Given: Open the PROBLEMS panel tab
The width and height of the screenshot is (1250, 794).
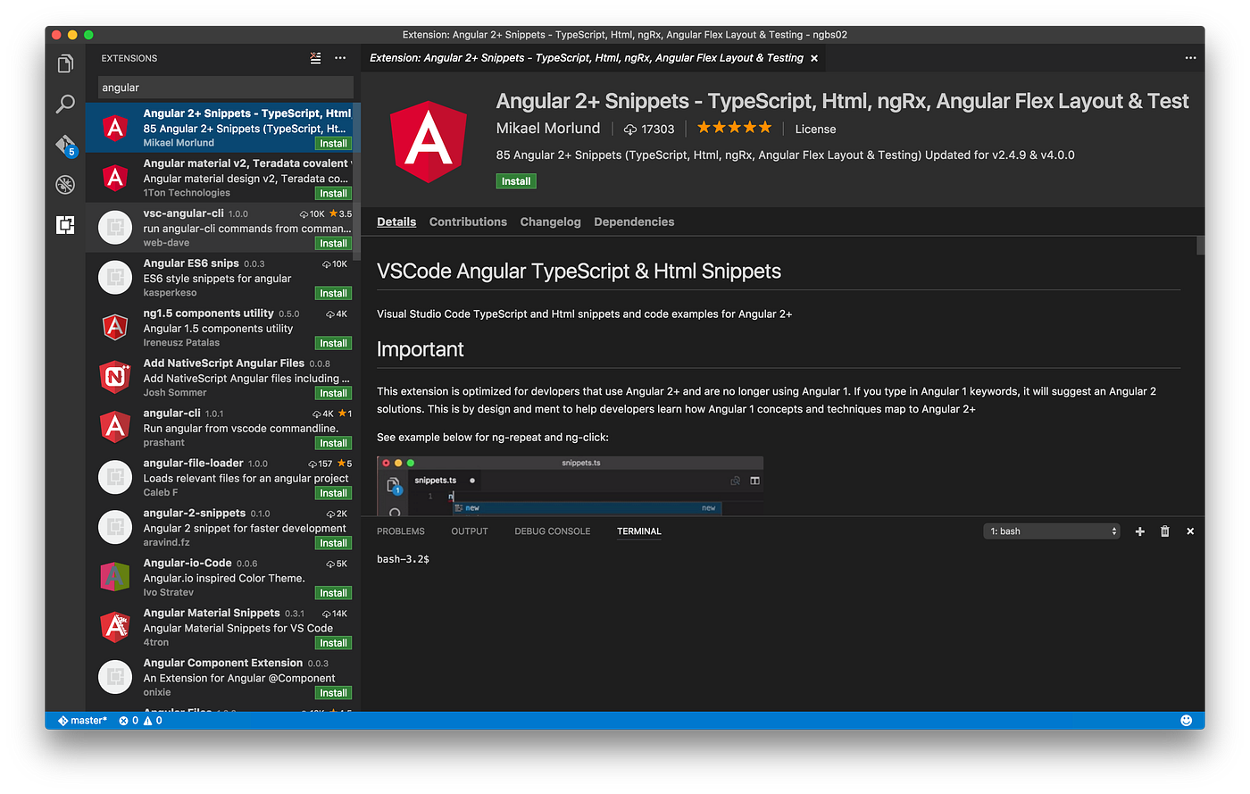Looking at the screenshot, I should (x=401, y=531).
